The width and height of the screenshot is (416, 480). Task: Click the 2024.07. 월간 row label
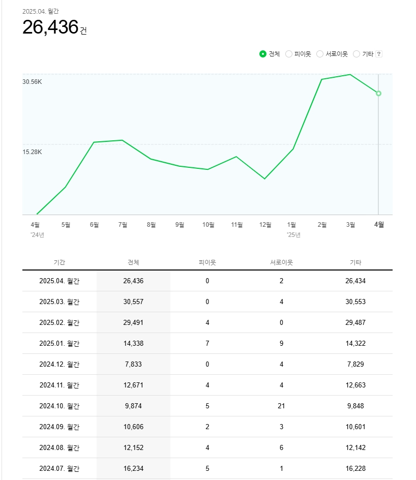[60, 468]
